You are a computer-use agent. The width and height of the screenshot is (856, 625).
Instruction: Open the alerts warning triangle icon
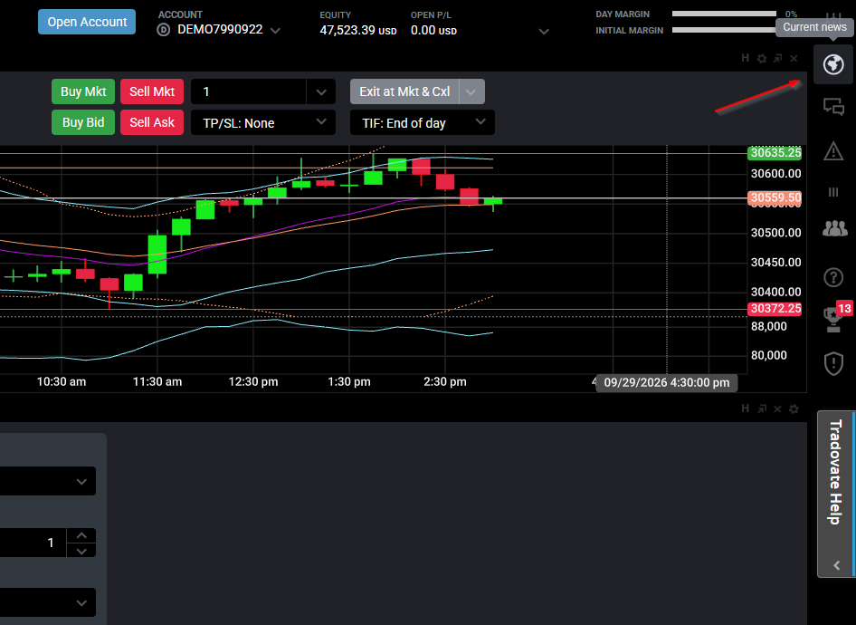point(833,150)
